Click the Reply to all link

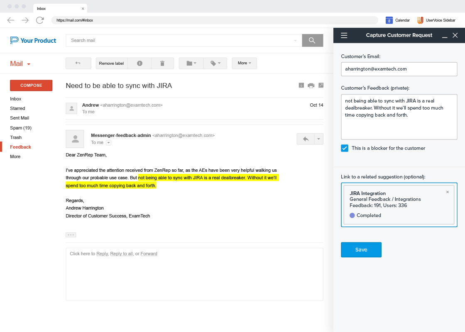(x=121, y=254)
